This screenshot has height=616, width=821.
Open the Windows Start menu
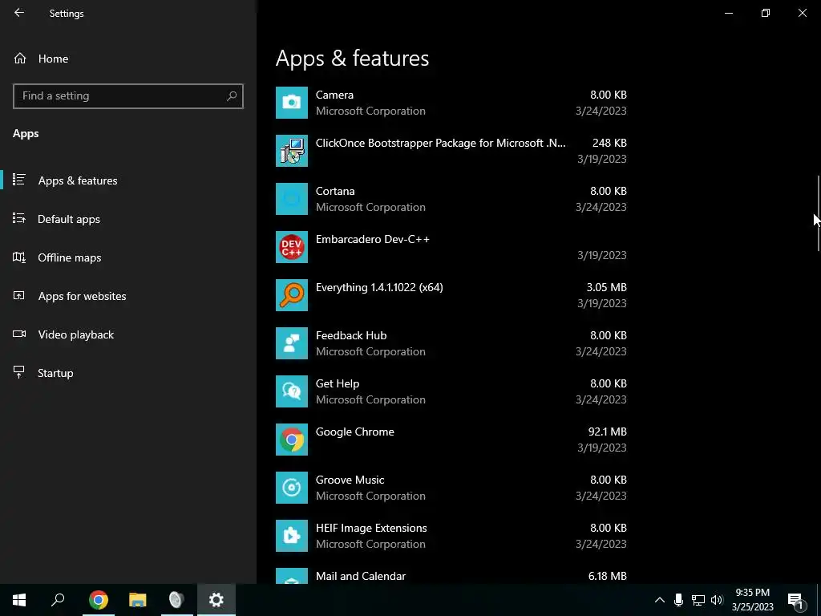coord(19,600)
